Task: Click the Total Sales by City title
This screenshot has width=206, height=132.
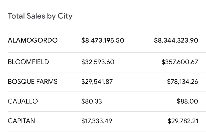Action: click(x=40, y=16)
